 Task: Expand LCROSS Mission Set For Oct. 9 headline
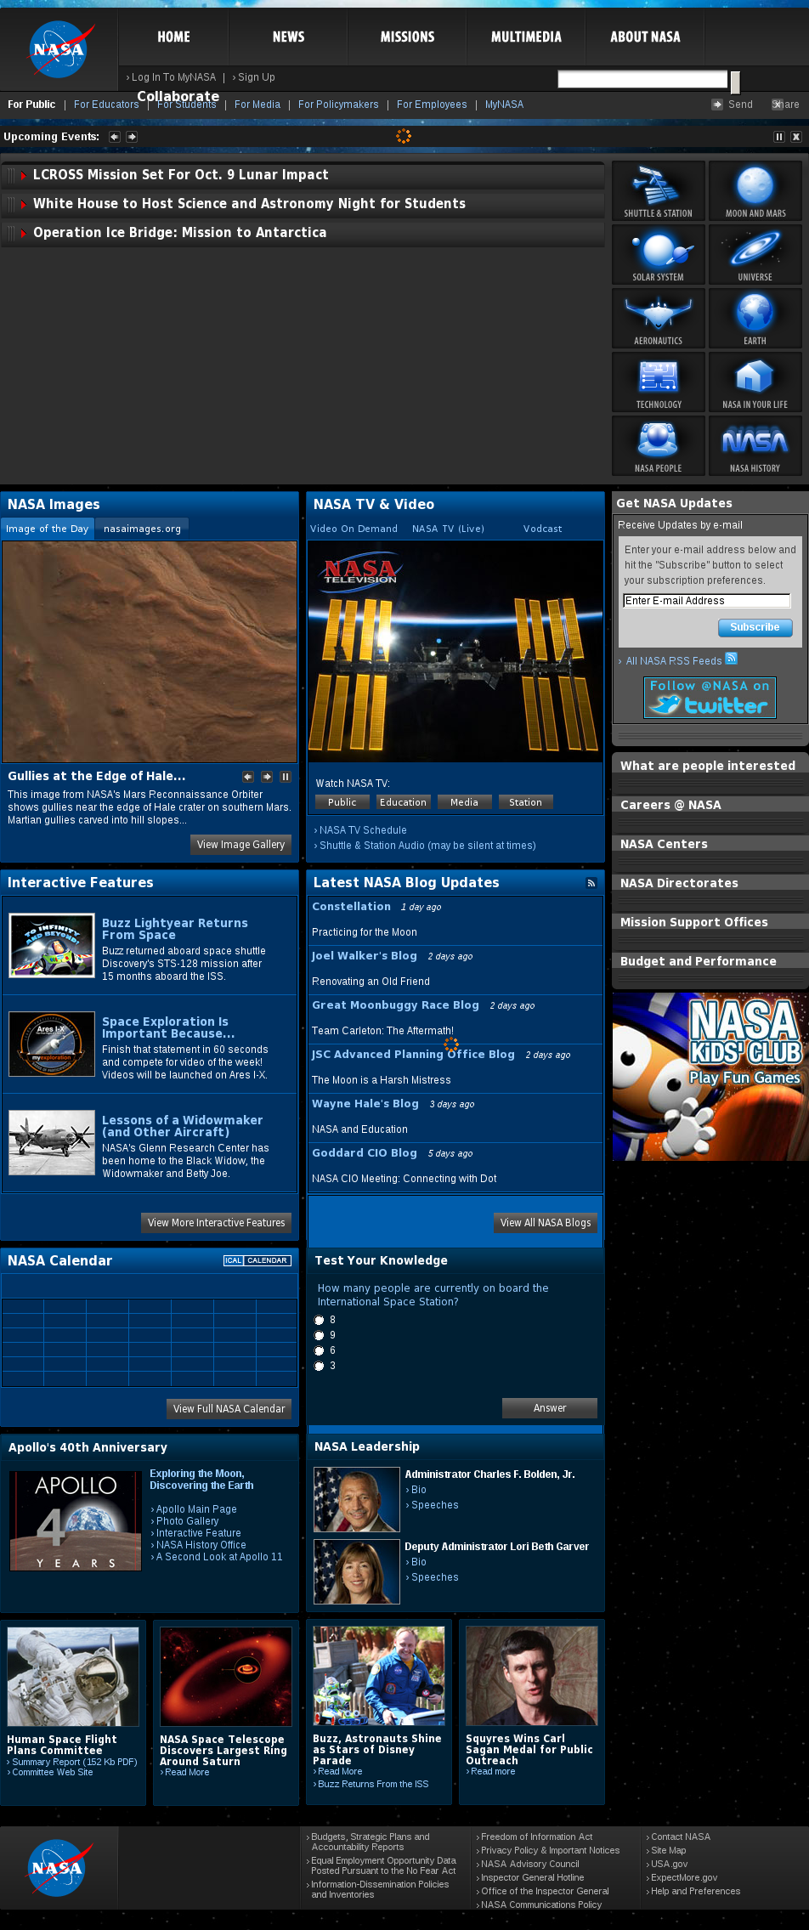[303, 175]
